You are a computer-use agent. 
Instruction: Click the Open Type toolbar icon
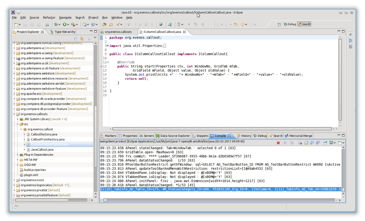coord(104,24)
